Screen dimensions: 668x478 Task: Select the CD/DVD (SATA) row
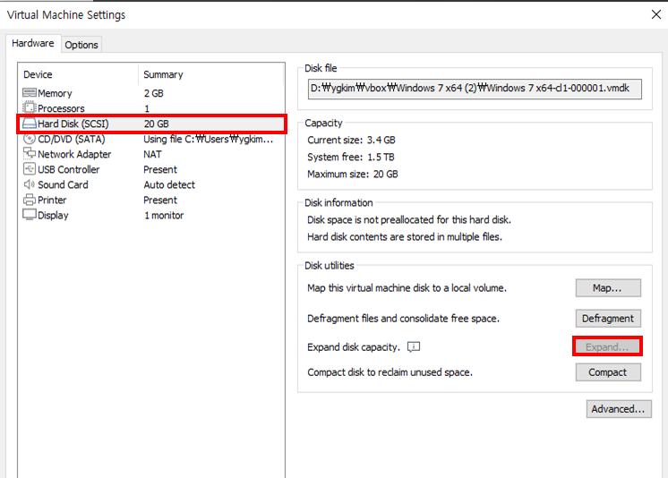point(151,140)
